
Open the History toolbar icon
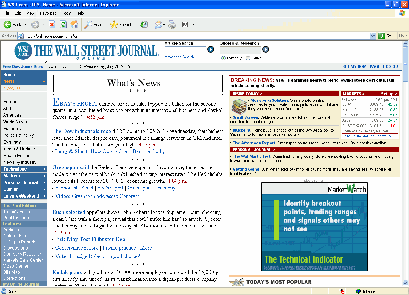[144, 25]
